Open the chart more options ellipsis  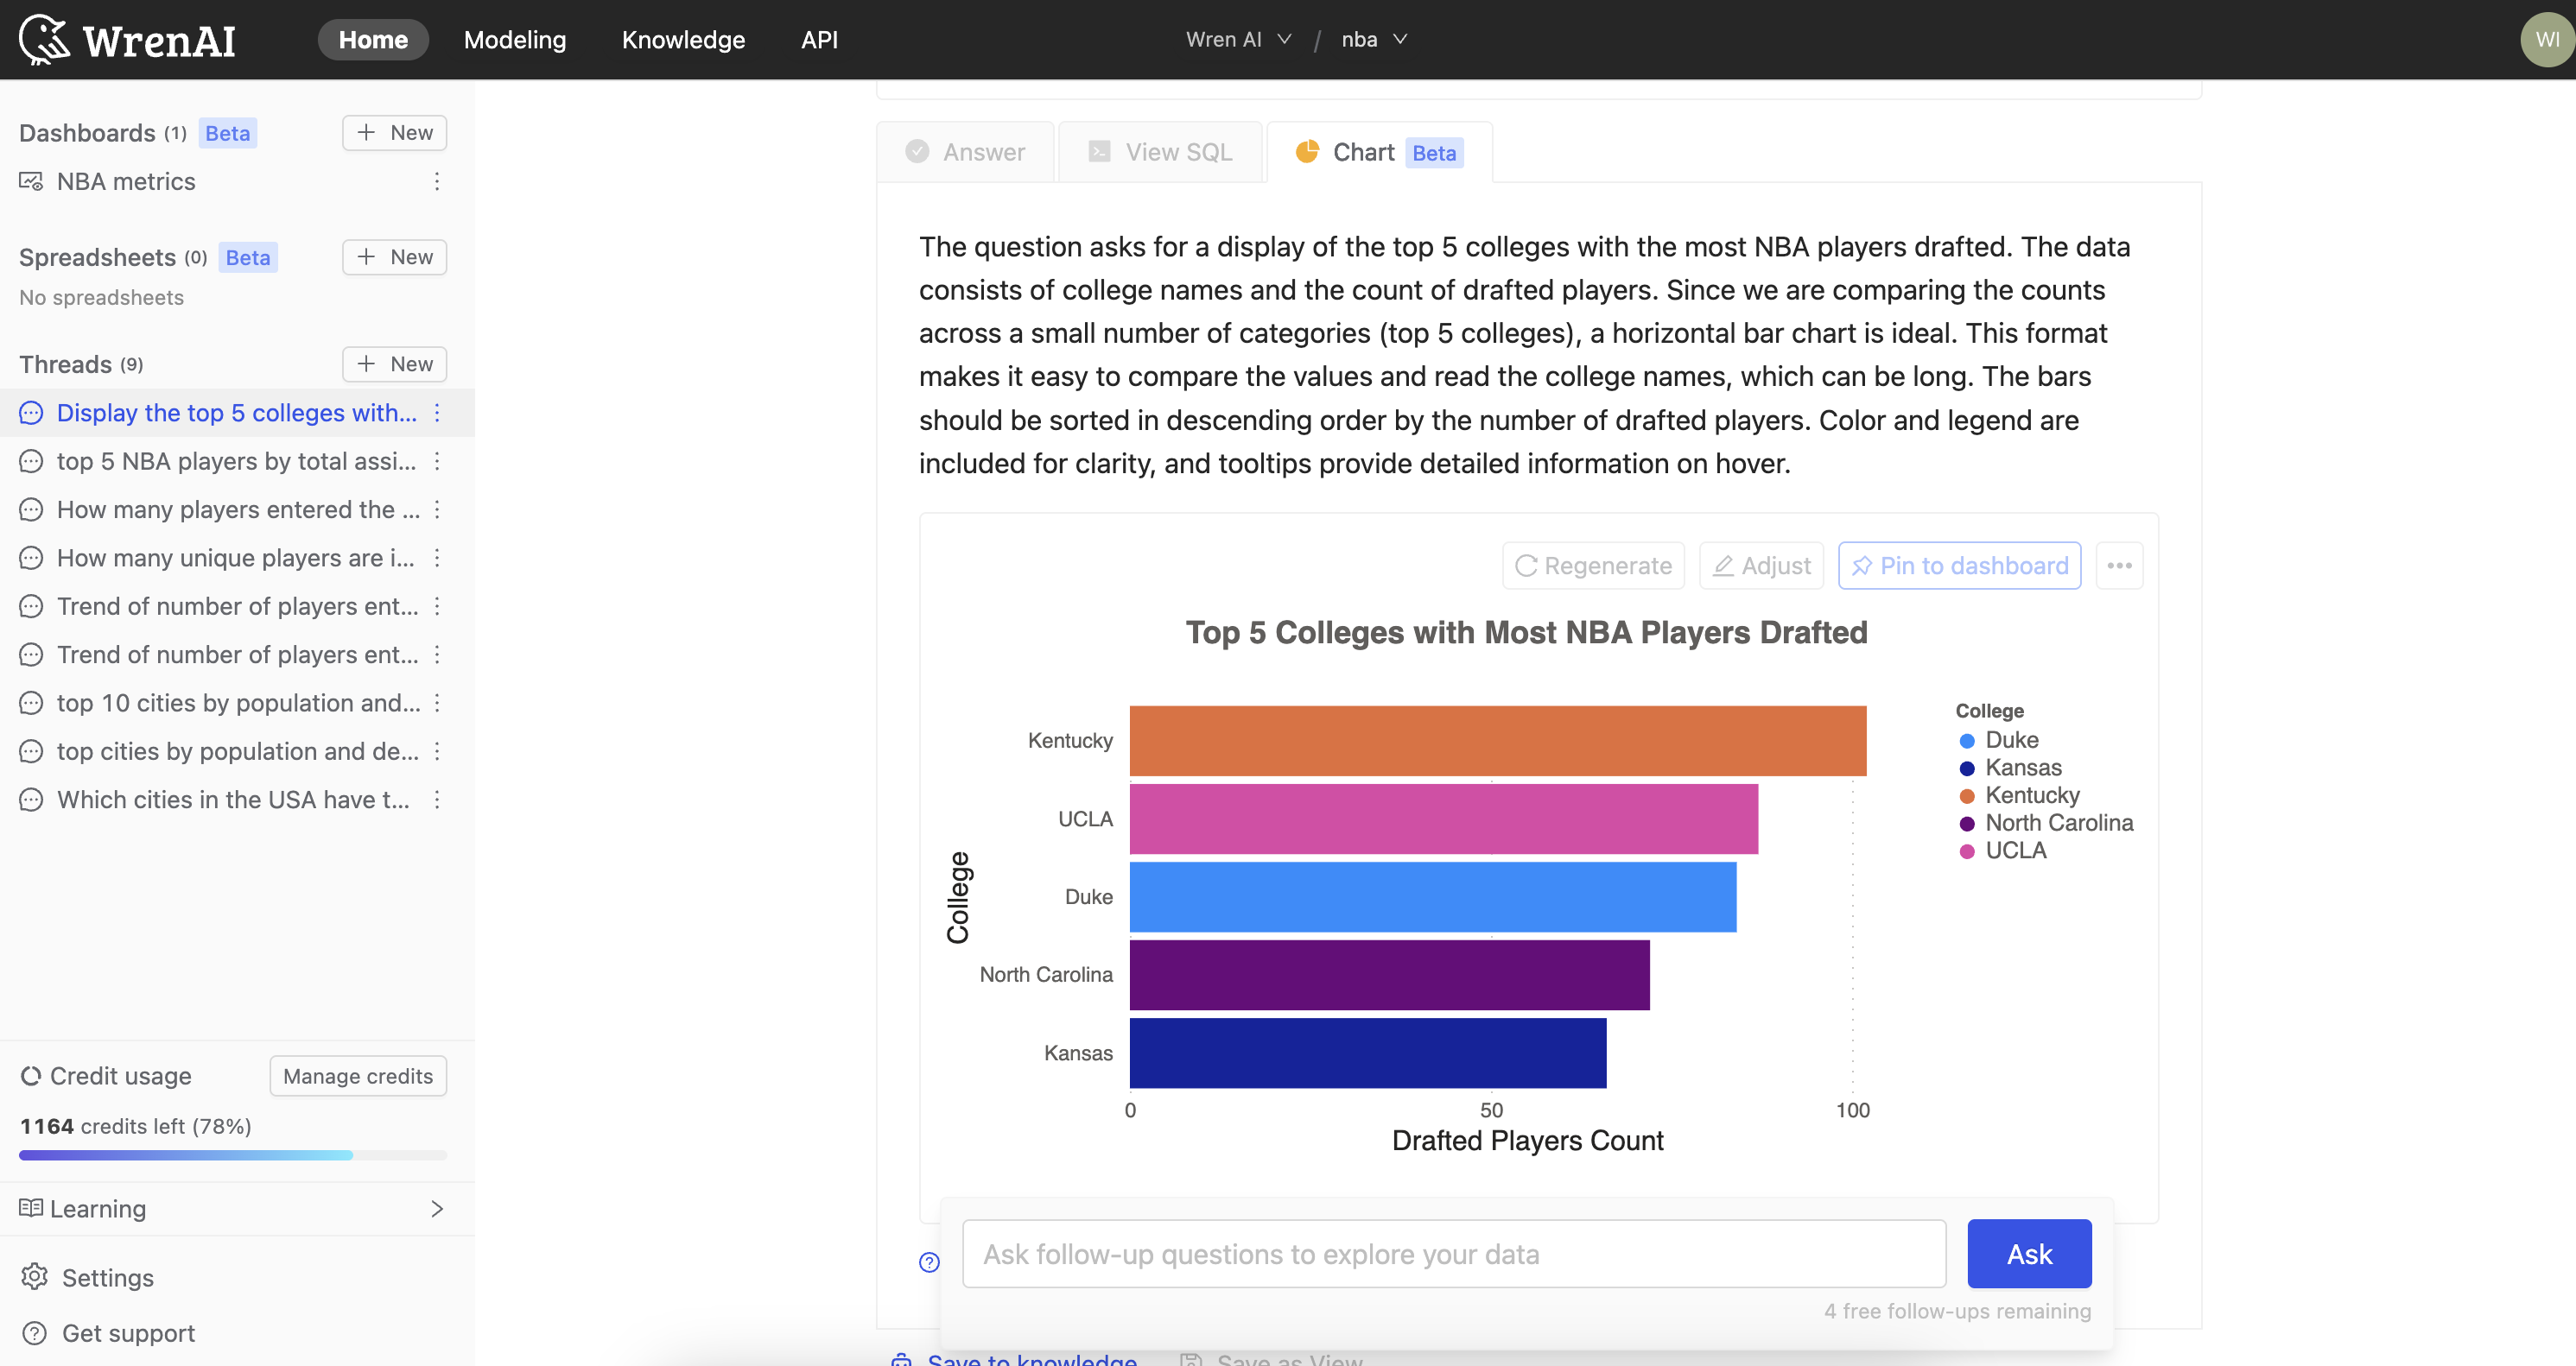click(x=2119, y=566)
